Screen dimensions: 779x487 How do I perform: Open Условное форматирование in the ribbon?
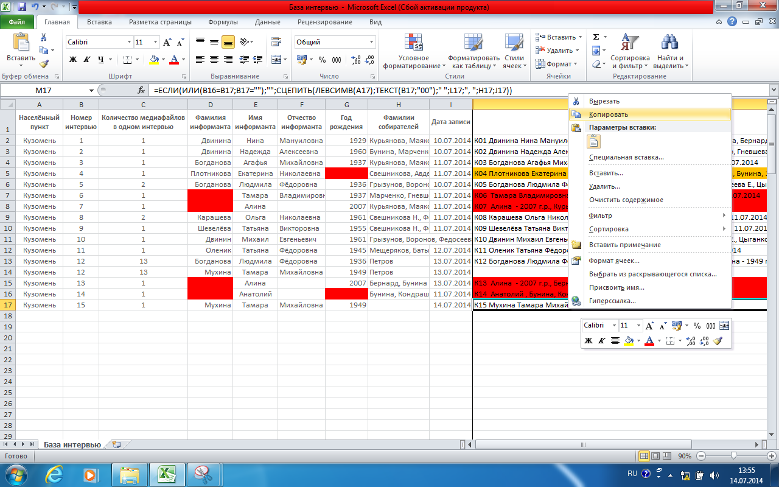point(414,52)
